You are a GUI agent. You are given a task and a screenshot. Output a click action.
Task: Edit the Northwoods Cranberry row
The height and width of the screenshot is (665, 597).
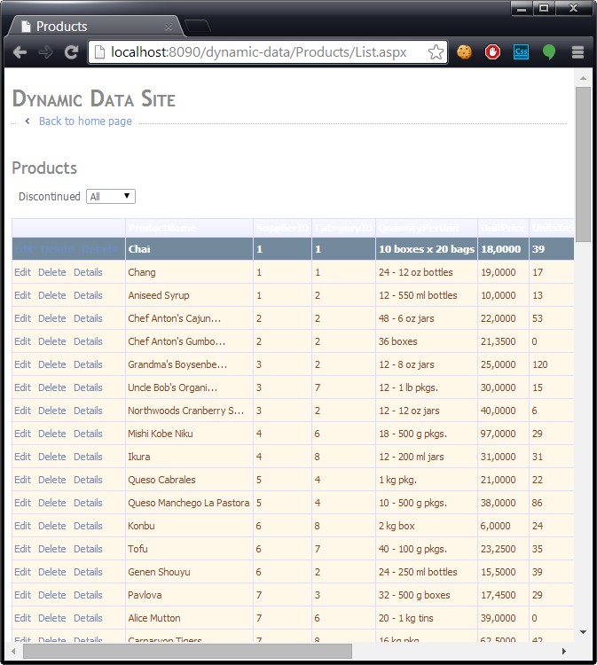pyautogui.click(x=22, y=411)
